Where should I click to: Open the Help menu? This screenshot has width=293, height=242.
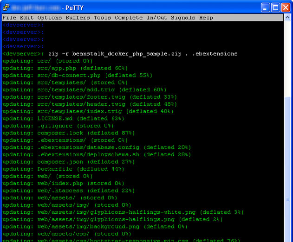[x=206, y=18]
